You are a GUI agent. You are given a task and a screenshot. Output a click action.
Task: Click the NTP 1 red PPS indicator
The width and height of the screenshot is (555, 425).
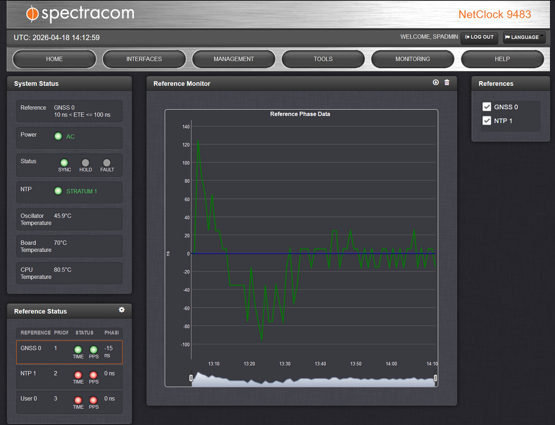[x=94, y=375]
